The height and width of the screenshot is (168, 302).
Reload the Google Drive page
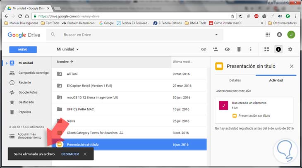20,16
